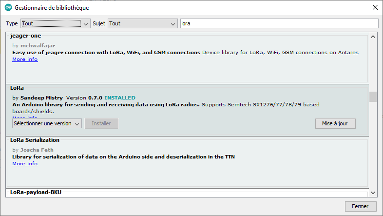
Task: Click the LoRa Serialization description text
Action: click(x=123, y=157)
